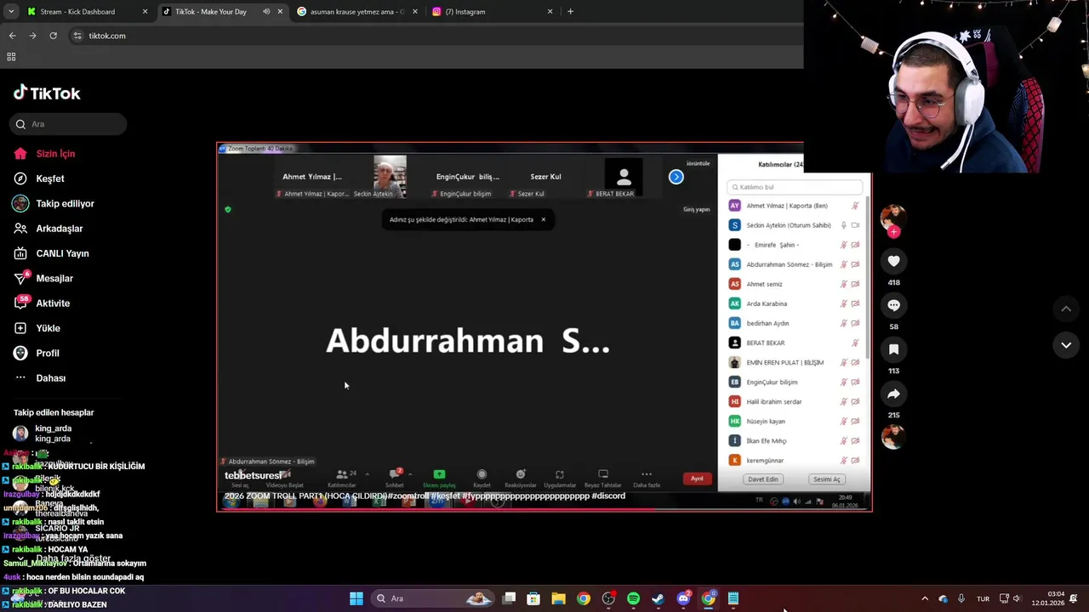Toggle Task View on the taskbar
The image size is (1089, 612).
click(509, 598)
